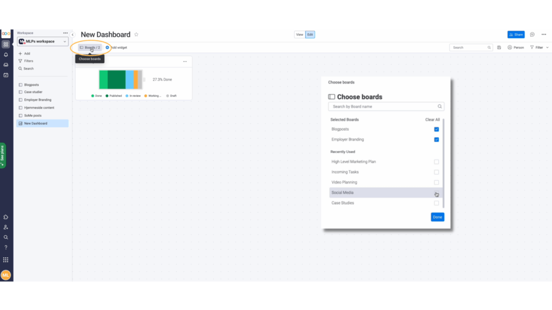Open the nine-dot apps menu icon
Screen dimensions: 552x310
pos(6,260)
